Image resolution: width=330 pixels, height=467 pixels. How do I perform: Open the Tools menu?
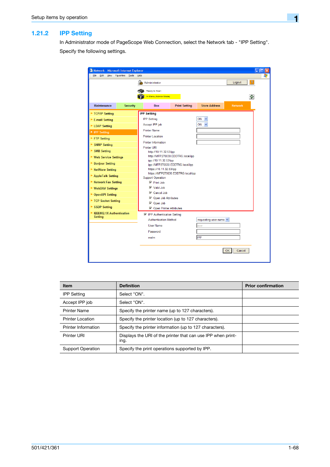pos(131,75)
